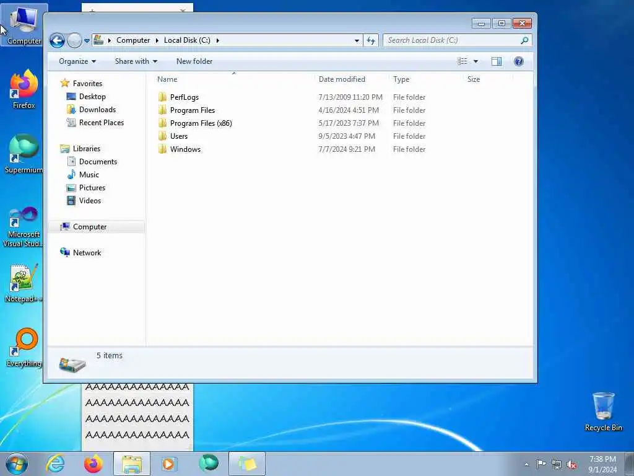Open Explorer Help question mark icon
634x476 pixels.
tap(518, 61)
